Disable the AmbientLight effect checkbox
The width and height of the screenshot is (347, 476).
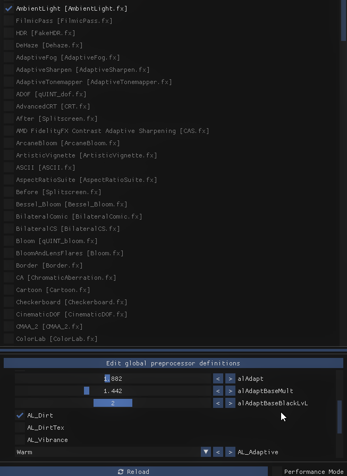tap(9, 9)
